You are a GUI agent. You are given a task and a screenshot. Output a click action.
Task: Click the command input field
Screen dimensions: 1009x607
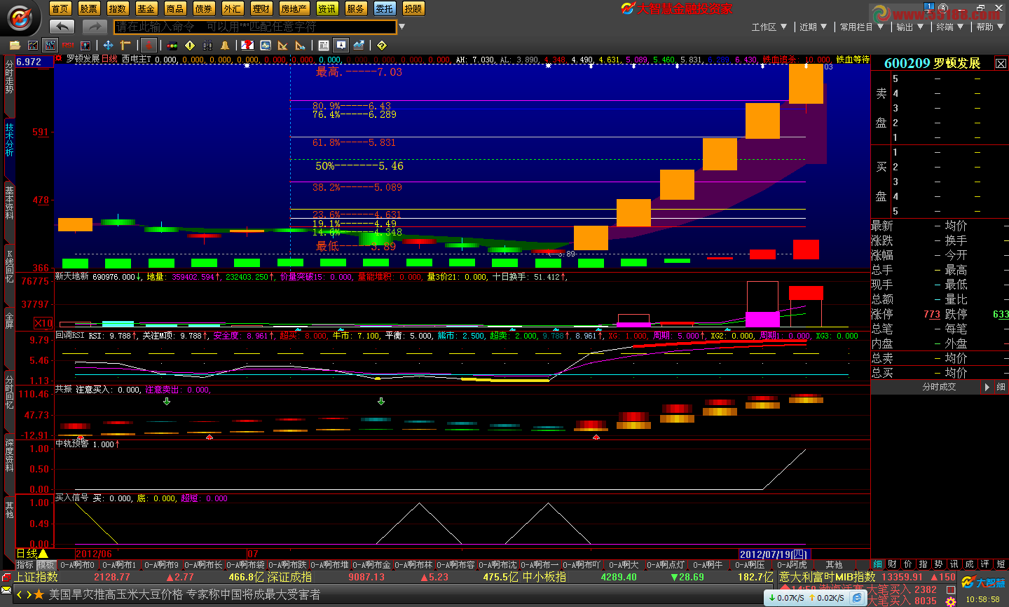point(255,27)
